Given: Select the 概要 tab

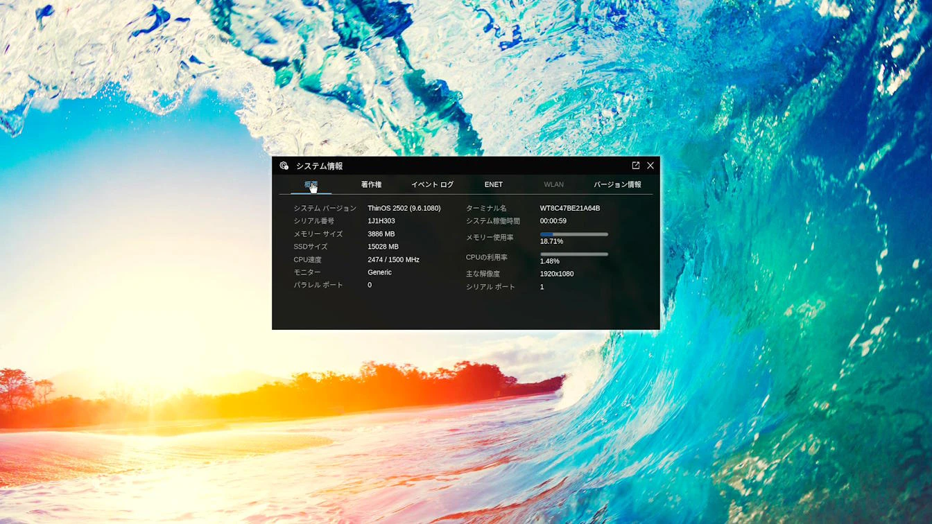Looking at the screenshot, I should (x=311, y=184).
